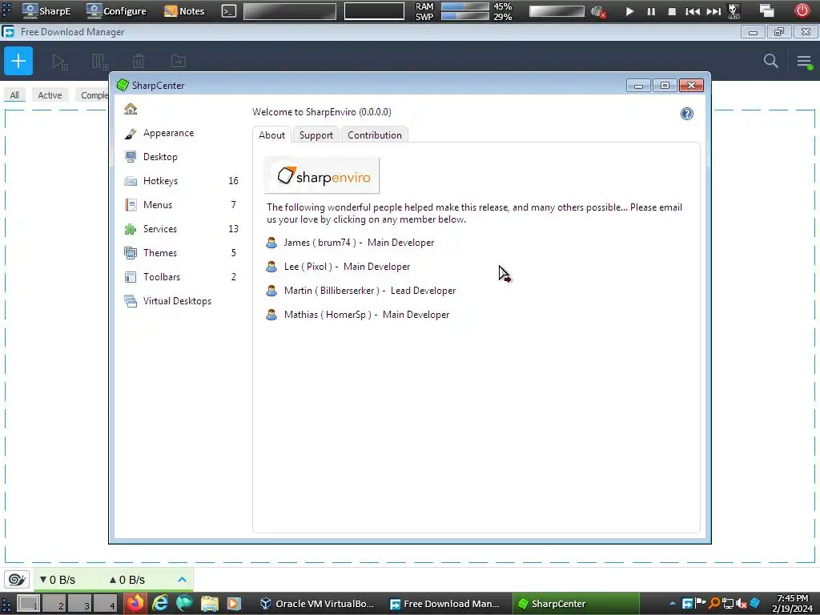Switch to Free Download Manager taskbar item
820x615 pixels.
click(445, 604)
